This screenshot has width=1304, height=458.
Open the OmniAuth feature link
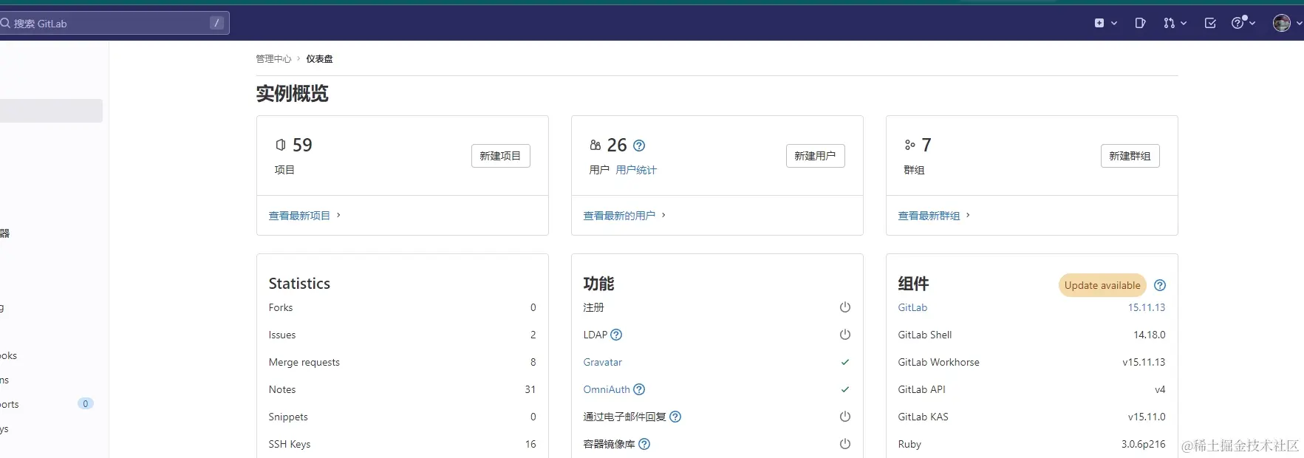(607, 389)
